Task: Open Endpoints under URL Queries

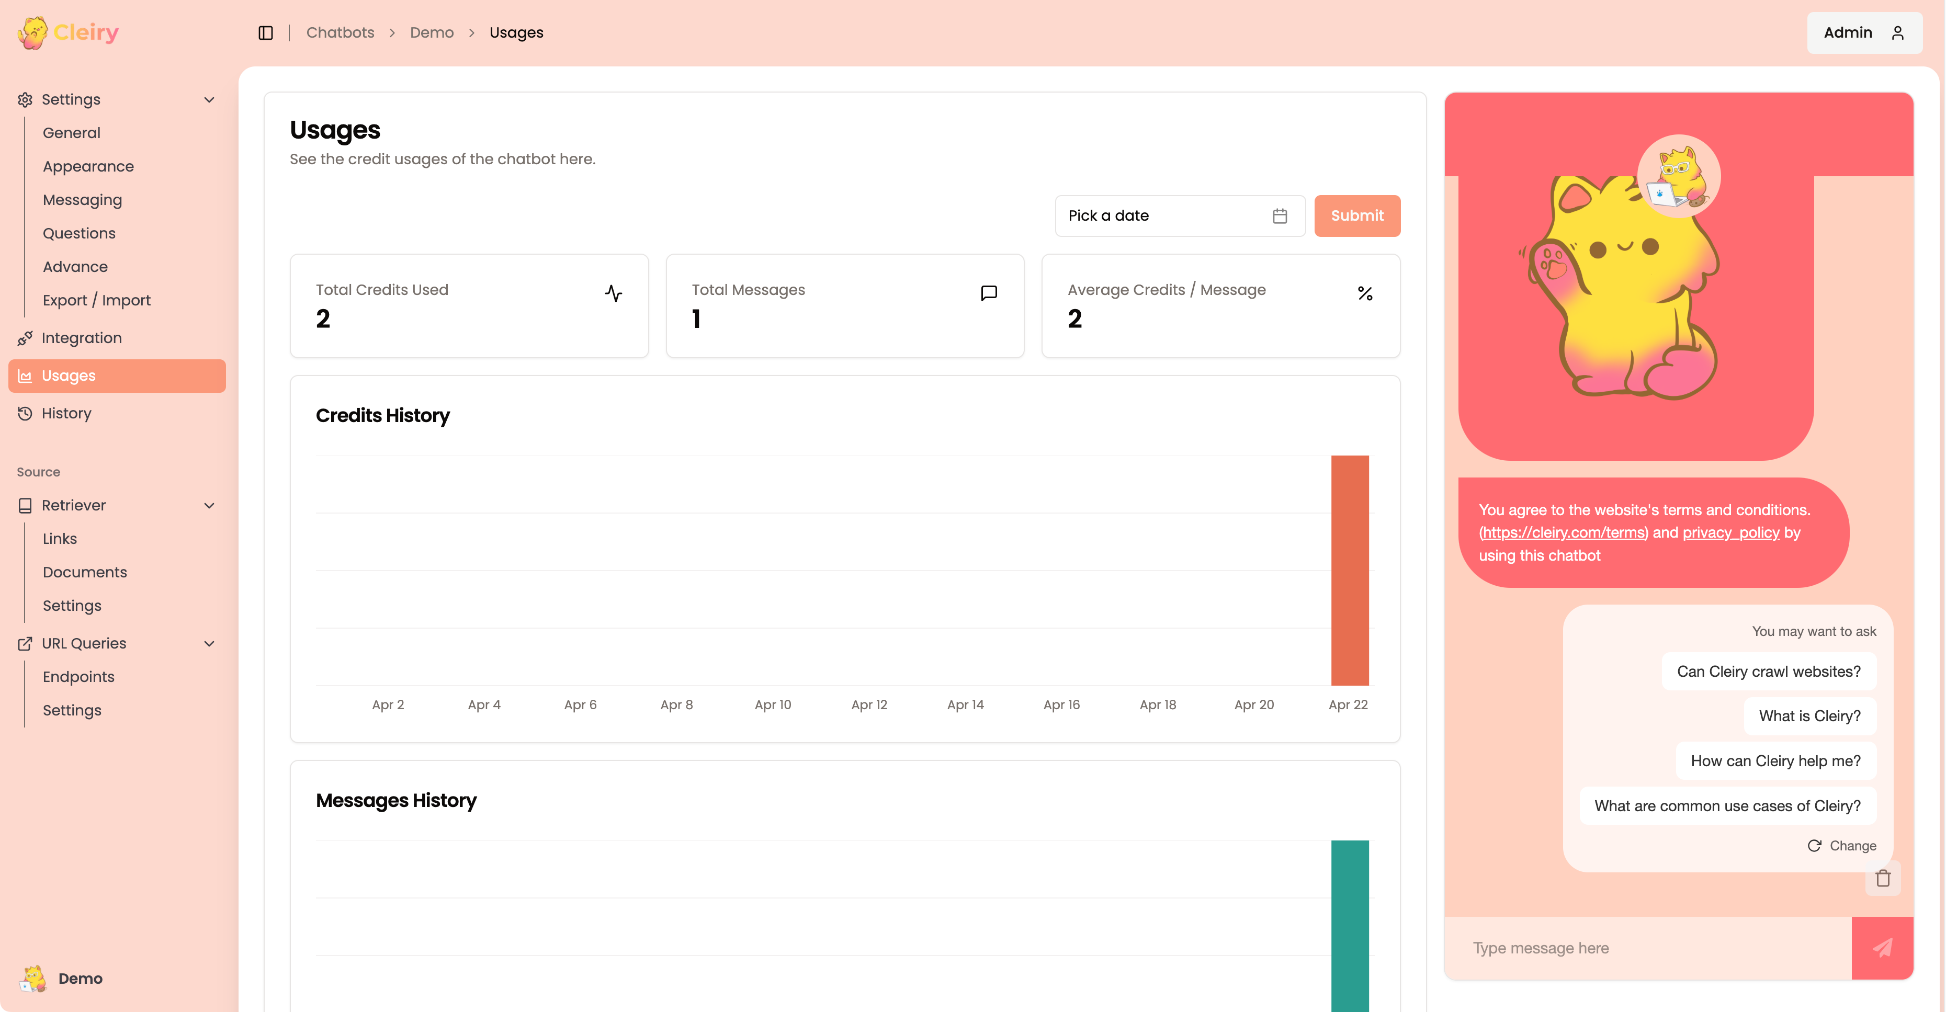Action: (78, 677)
